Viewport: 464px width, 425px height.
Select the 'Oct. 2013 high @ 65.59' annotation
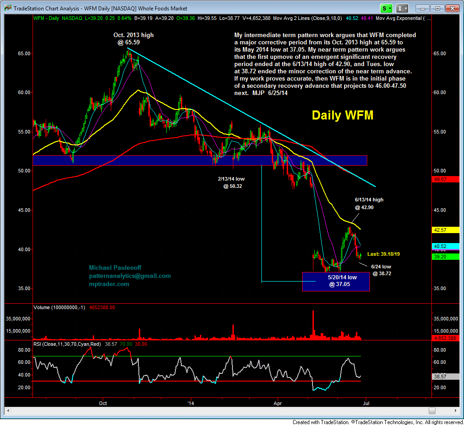133,39
